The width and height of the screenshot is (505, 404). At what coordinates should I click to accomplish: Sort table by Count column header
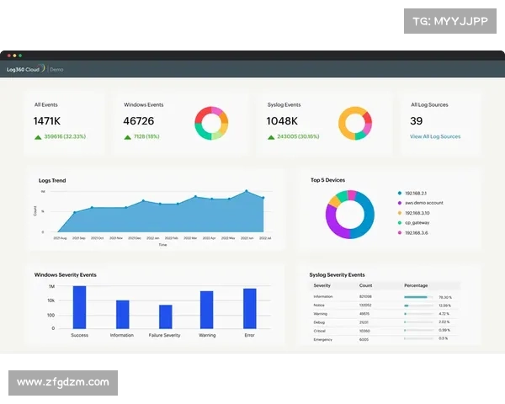[365, 285]
